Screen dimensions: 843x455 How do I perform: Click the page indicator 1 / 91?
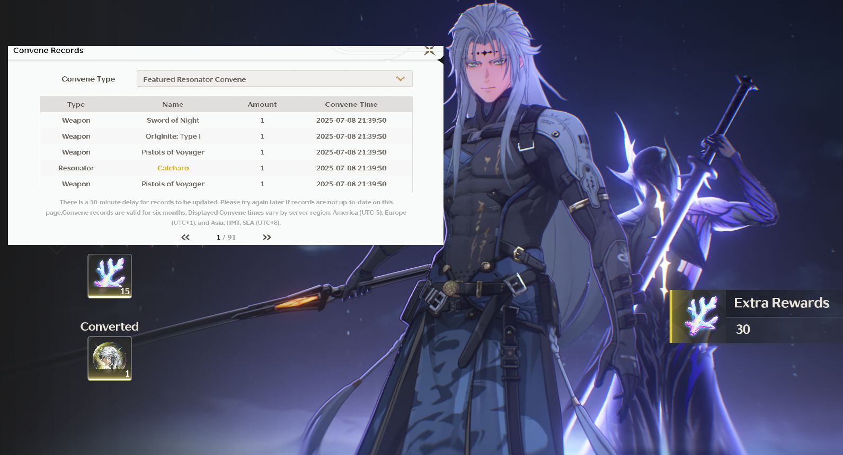click(226, 237)
